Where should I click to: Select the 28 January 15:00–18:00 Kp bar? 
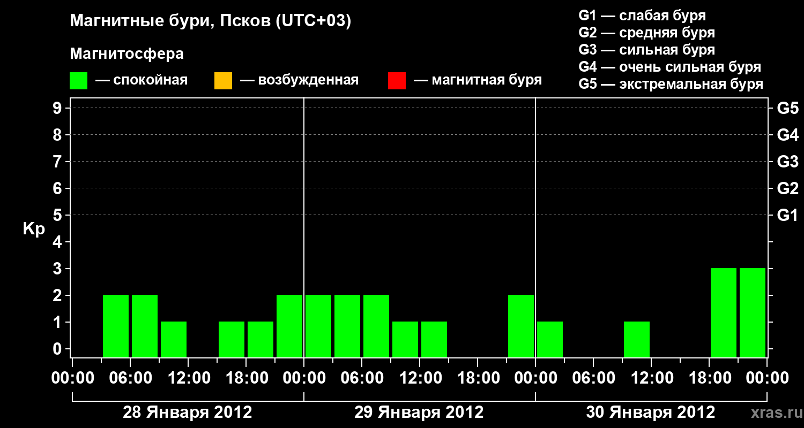point(232,339)
